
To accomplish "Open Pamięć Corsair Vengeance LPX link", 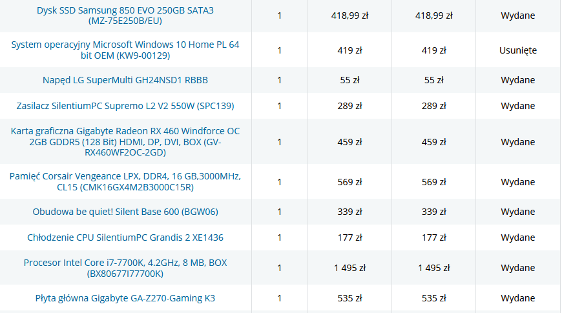I will tap(125, 181).
